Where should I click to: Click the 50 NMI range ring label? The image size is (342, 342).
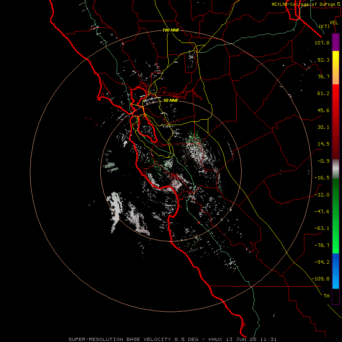click(x=171, y=101)
